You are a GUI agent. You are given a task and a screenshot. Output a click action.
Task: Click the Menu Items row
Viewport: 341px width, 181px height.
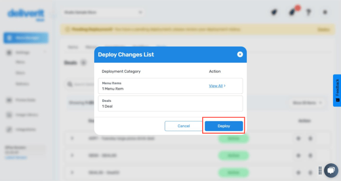pyautogui.click(x=170, y=86)
